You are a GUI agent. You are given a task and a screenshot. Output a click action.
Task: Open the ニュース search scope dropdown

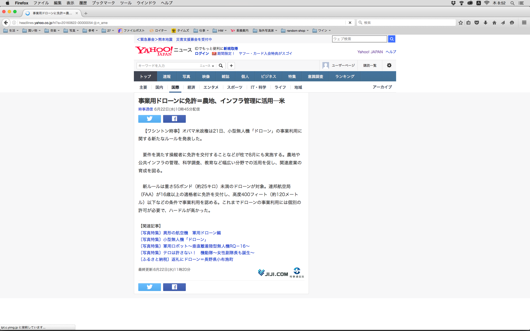207,66
